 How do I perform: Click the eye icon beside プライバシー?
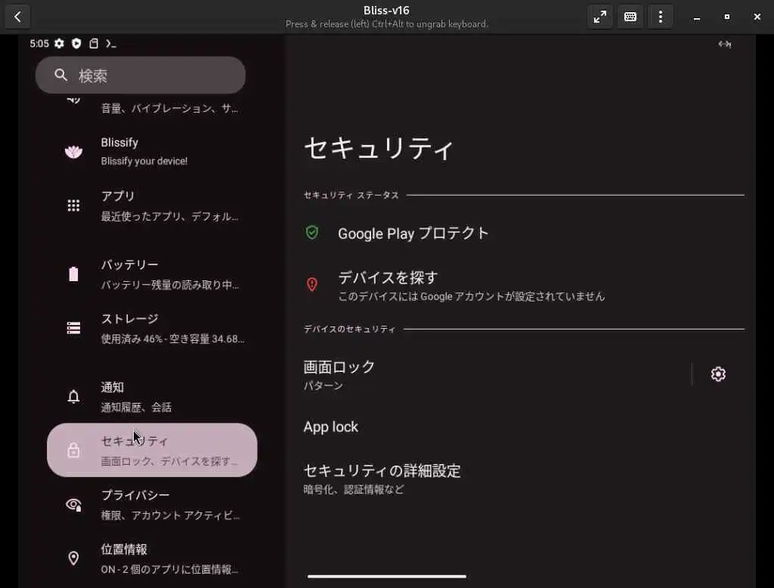[73, 505]
